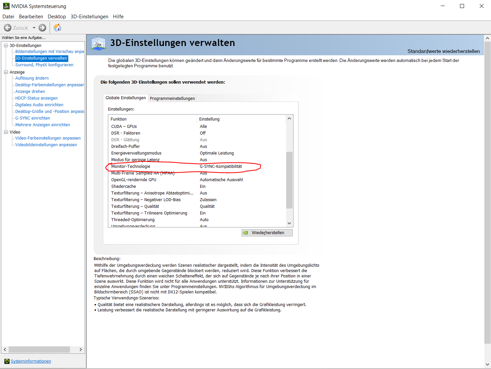
Task: Open the Desktop menu
Action: [x=57, y=17]
